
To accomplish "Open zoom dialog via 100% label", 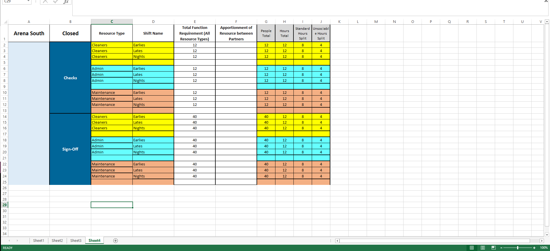I will (x=544, y=248).
